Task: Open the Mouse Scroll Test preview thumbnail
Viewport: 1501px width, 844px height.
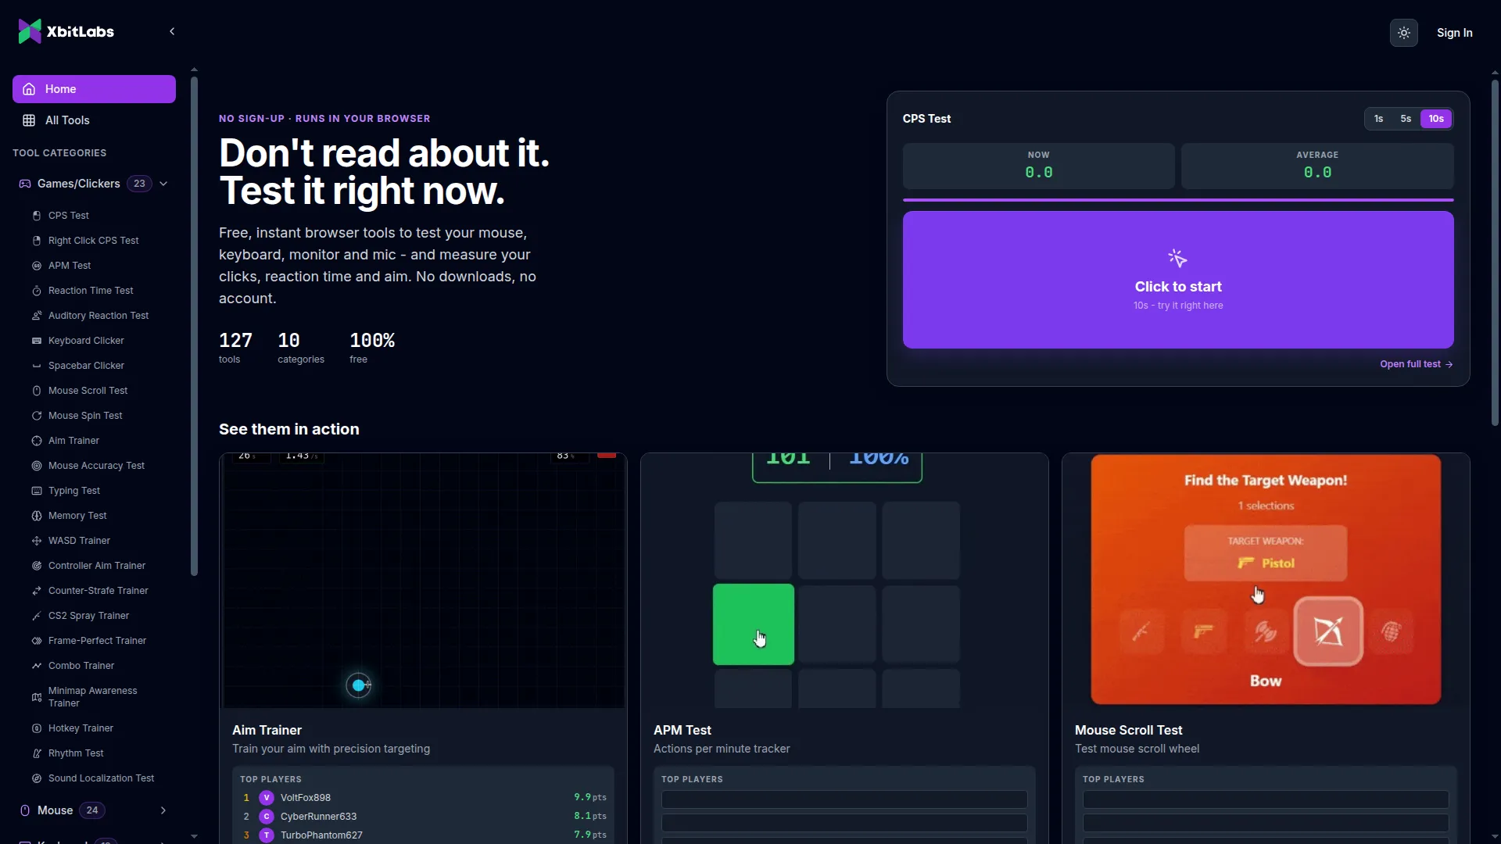Action: click(1266, 581)
